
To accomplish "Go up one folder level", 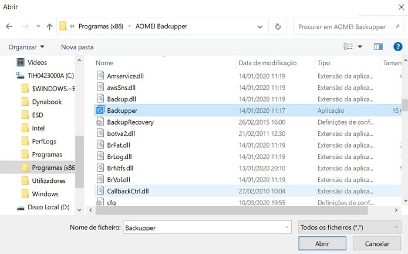I will (49, 26).
